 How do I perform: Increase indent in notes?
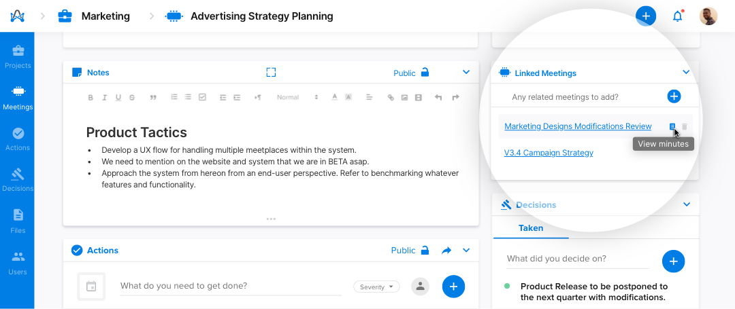click(x=238, y=97)
